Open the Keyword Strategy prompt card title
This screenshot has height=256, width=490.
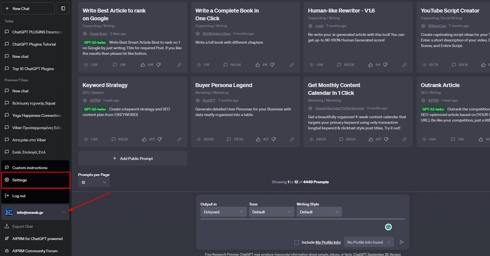point(105,85)
